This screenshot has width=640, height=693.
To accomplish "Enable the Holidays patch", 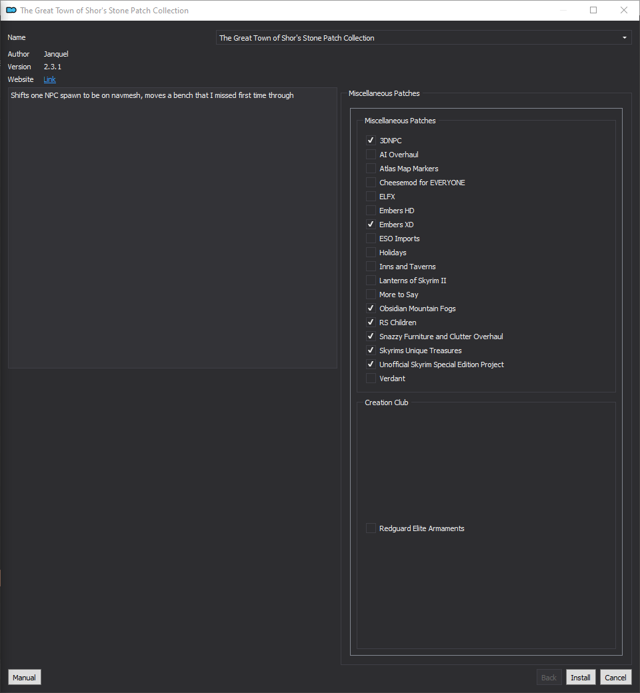I will 371,253.
